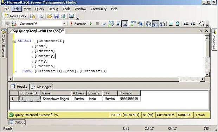Screen dimensions: 218x132
Task: Open the Help menu
Action: (114, 9)
